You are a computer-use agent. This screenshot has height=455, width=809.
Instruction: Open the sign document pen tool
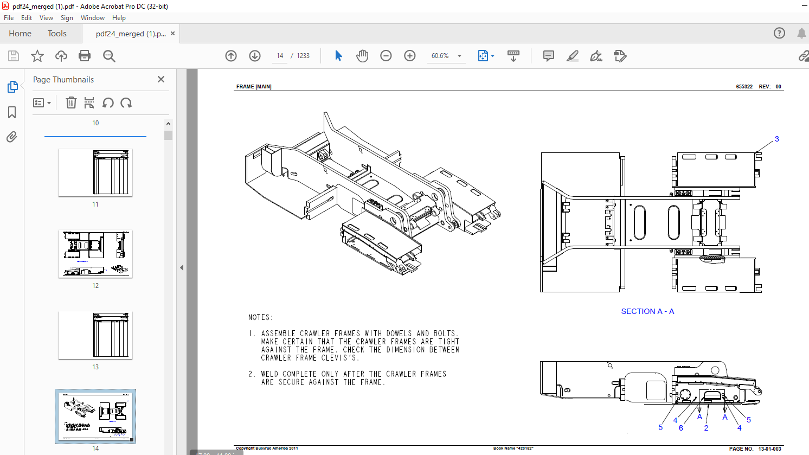(x=596, y=56)
